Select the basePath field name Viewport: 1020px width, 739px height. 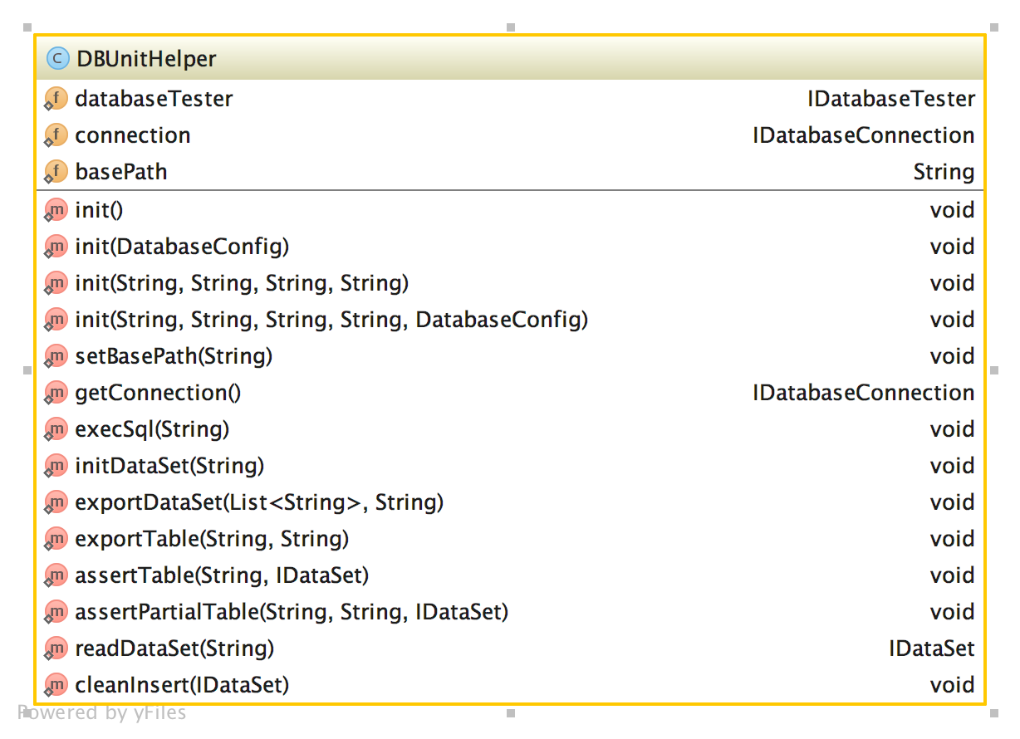[121, 172]
